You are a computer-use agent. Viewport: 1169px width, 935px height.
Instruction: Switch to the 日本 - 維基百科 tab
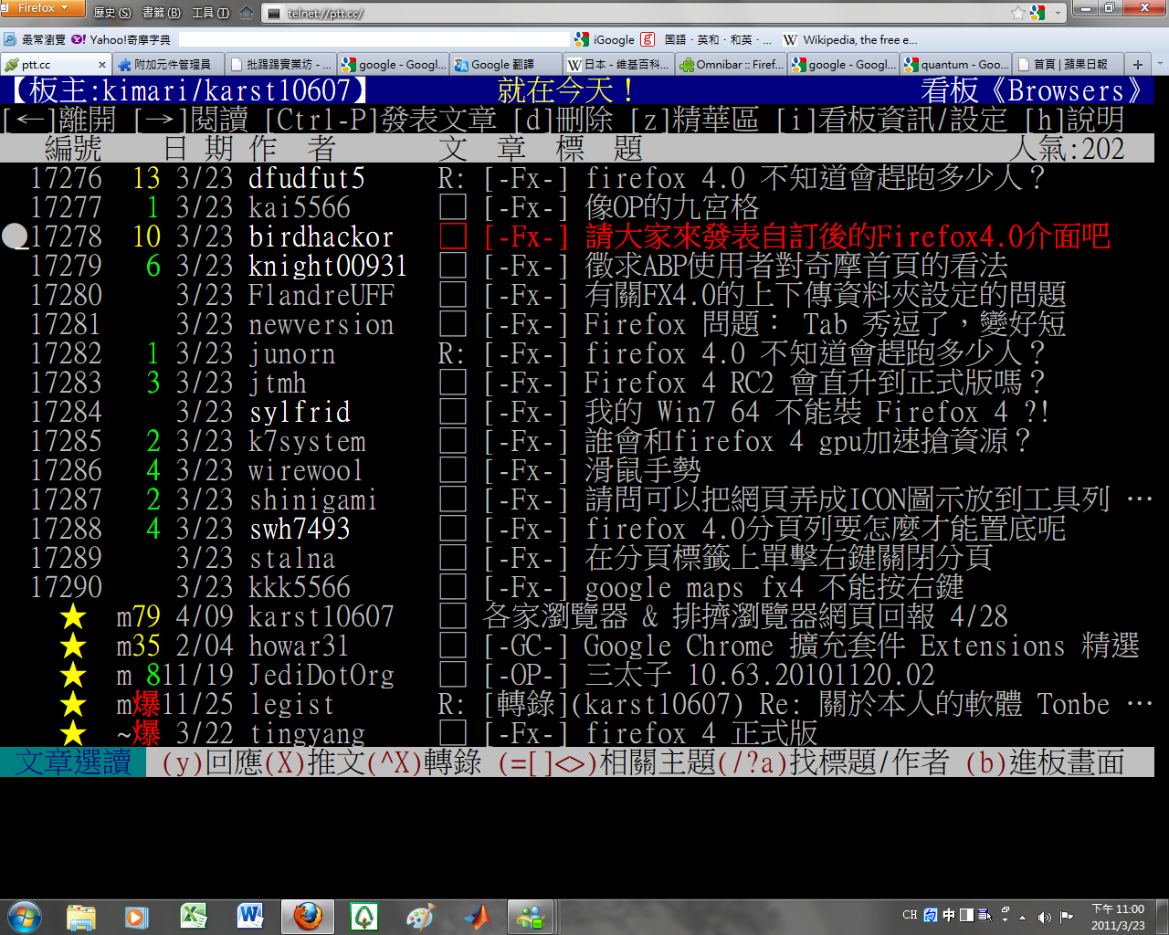(618, 64)
